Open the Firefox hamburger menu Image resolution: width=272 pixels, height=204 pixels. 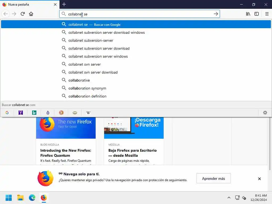click(x=267, y=14)
